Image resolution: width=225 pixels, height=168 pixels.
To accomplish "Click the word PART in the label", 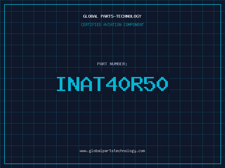I will tap(102, 64).
